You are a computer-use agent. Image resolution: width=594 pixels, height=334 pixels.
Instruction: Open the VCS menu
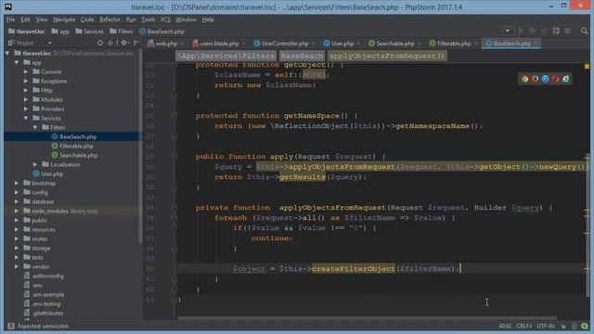coord(165,19)
